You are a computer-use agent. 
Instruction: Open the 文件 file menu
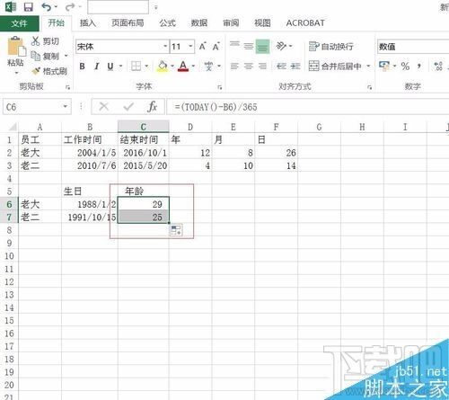tap(20, 23)
